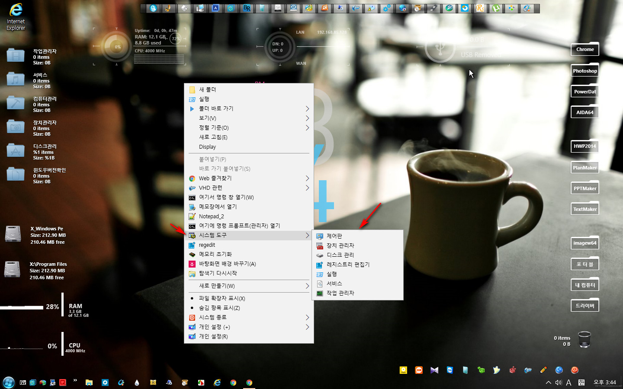Expand the Web 즐겨찾기 submenu
Screen dimensions: 623x389
click(x=249, y=178)
